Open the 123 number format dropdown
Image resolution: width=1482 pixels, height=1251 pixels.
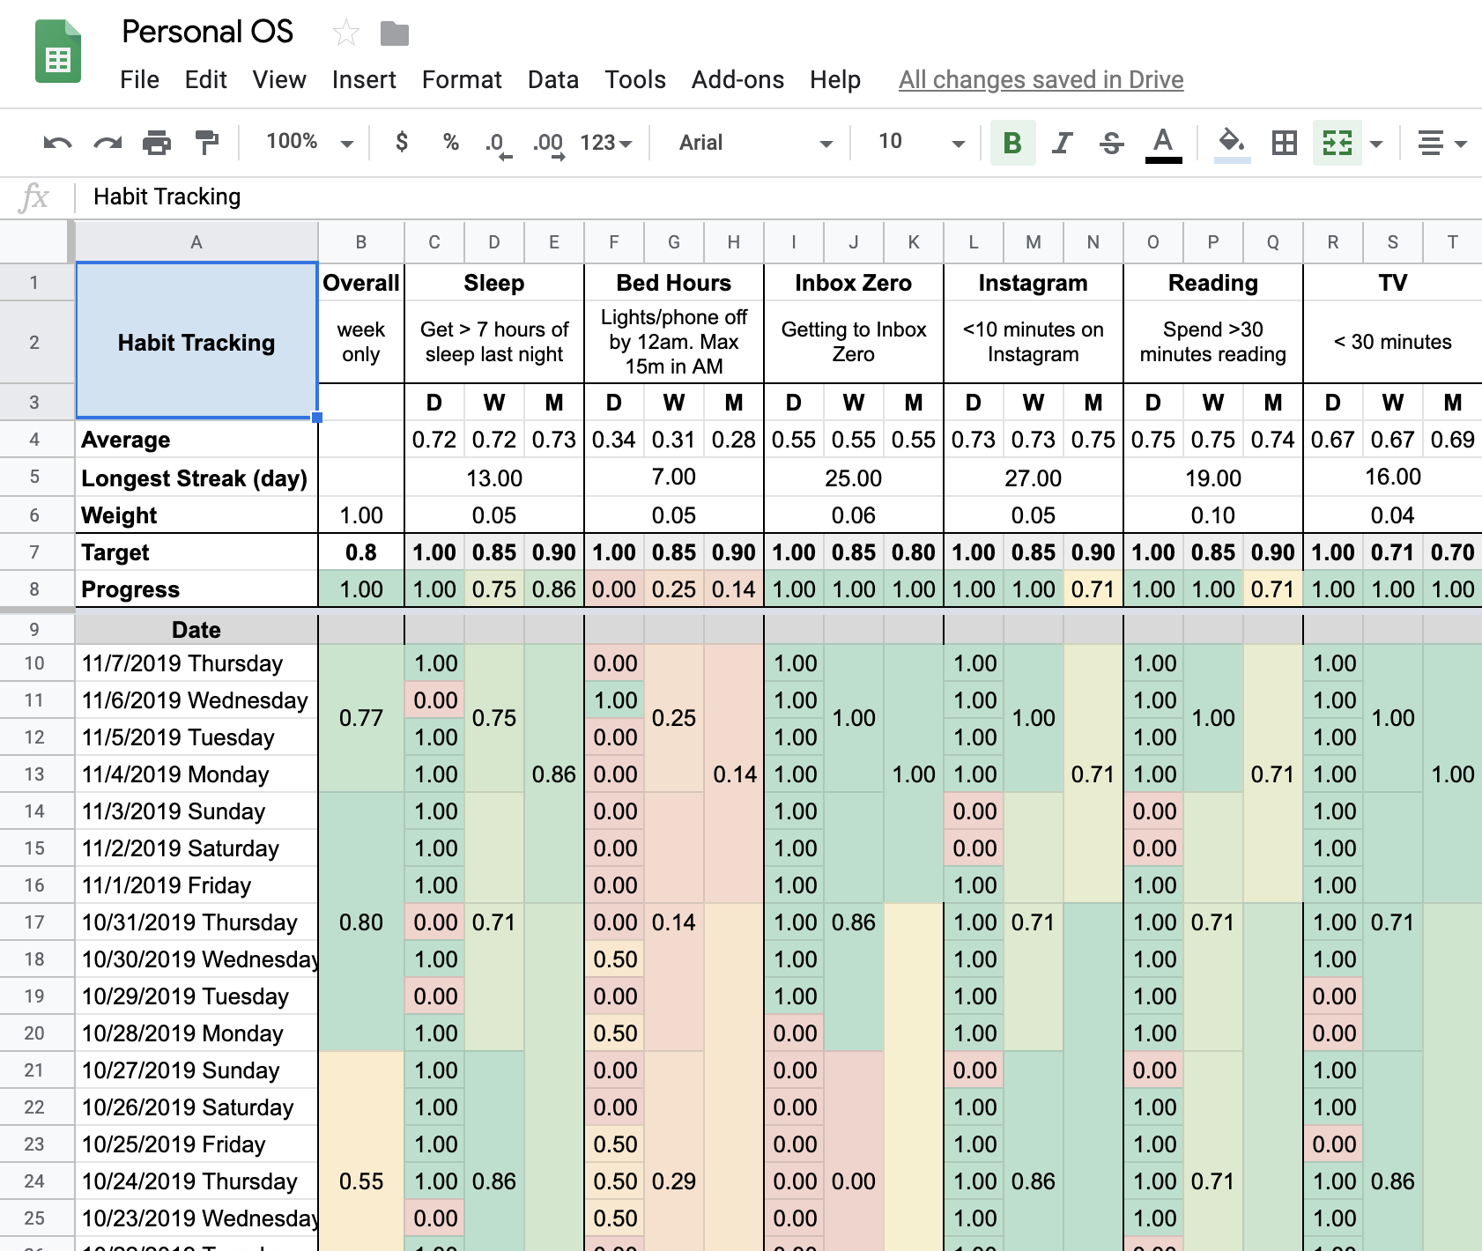(605, 143)
